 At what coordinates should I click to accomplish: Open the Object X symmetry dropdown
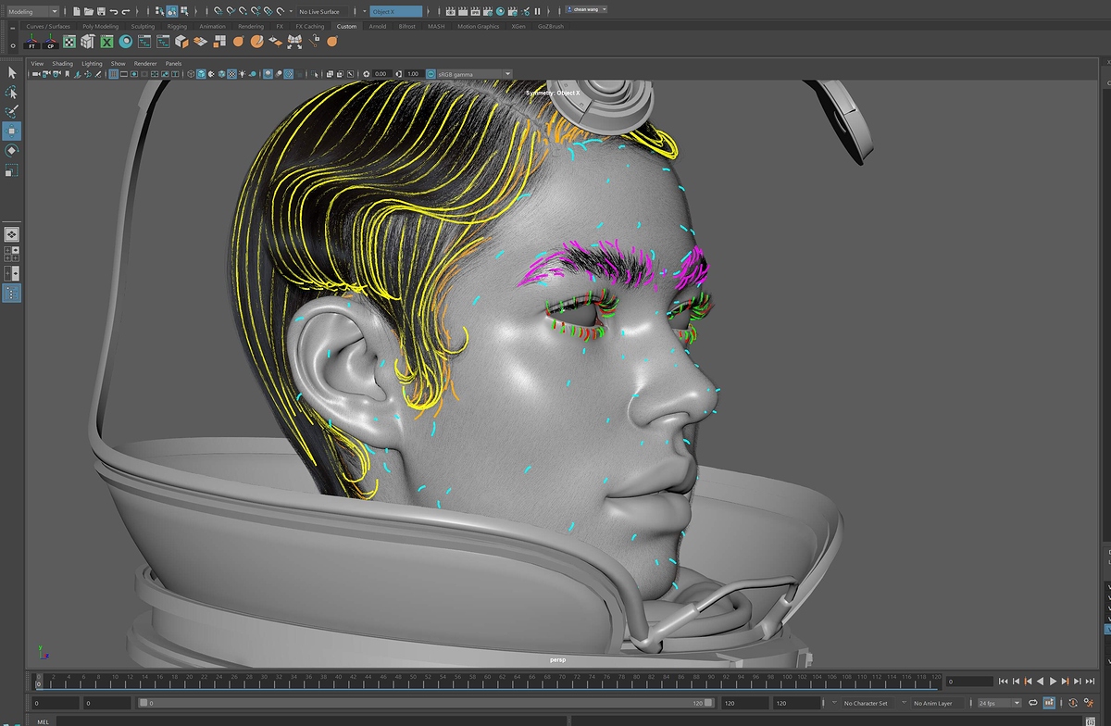[395, 11]
